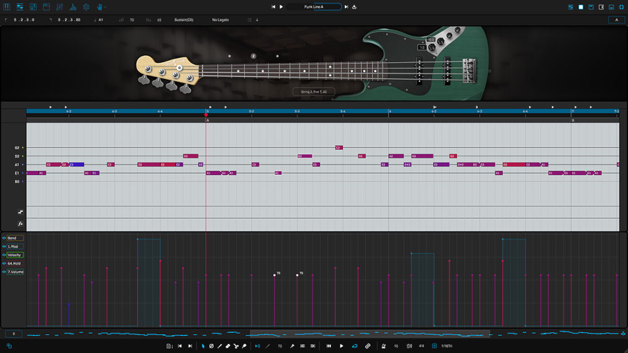Screen dimensions: 628x353
Task: Click the settings gear icon in top toolbar
Action: (x=87, y=7)
